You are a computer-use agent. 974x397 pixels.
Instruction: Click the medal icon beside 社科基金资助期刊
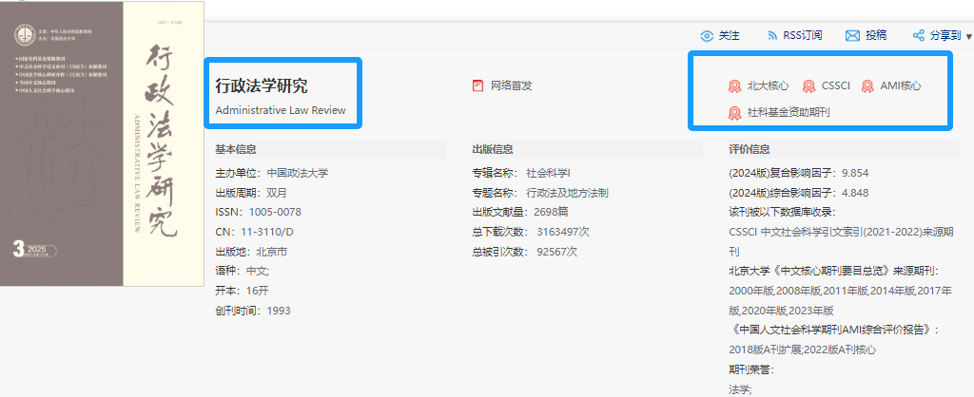[735, 113]
